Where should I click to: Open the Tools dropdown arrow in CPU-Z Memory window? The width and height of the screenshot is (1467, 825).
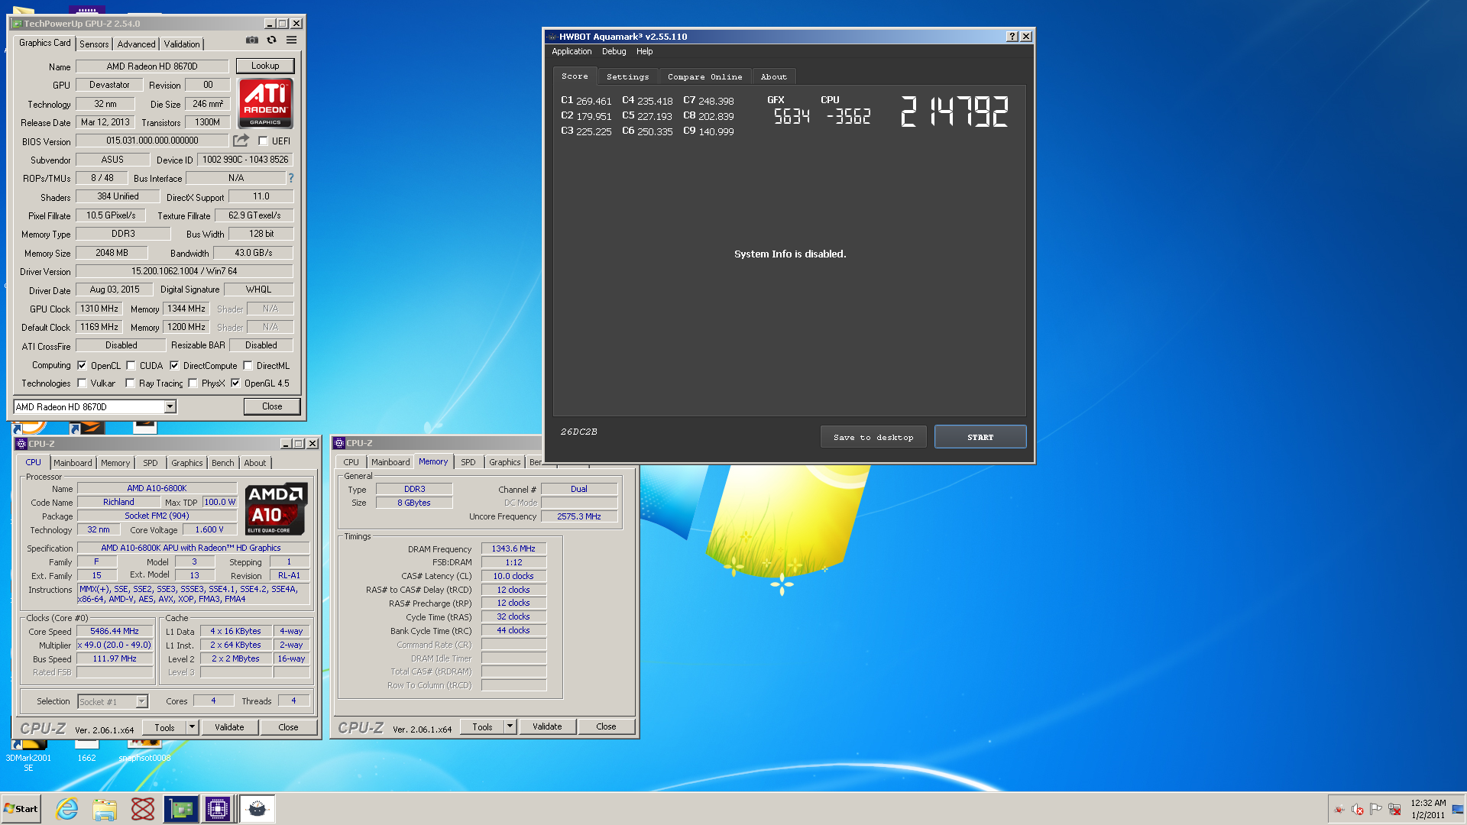click(510, 726)
